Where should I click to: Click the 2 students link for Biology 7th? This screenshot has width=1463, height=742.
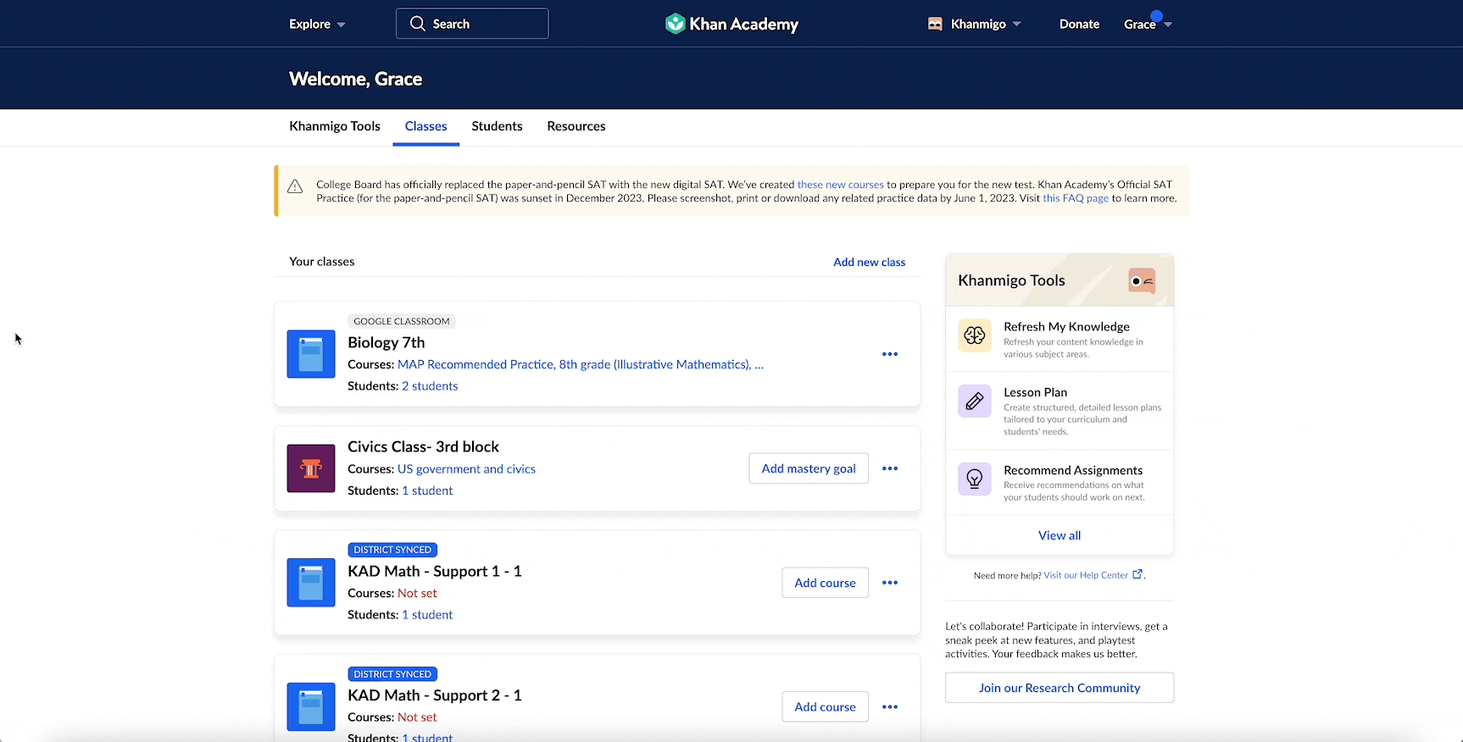(430, 385)
